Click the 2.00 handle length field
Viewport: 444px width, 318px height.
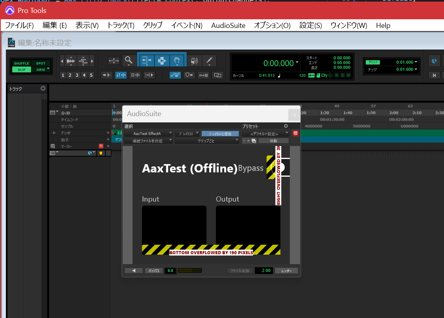pyautogui.click(x=264, y=271)
